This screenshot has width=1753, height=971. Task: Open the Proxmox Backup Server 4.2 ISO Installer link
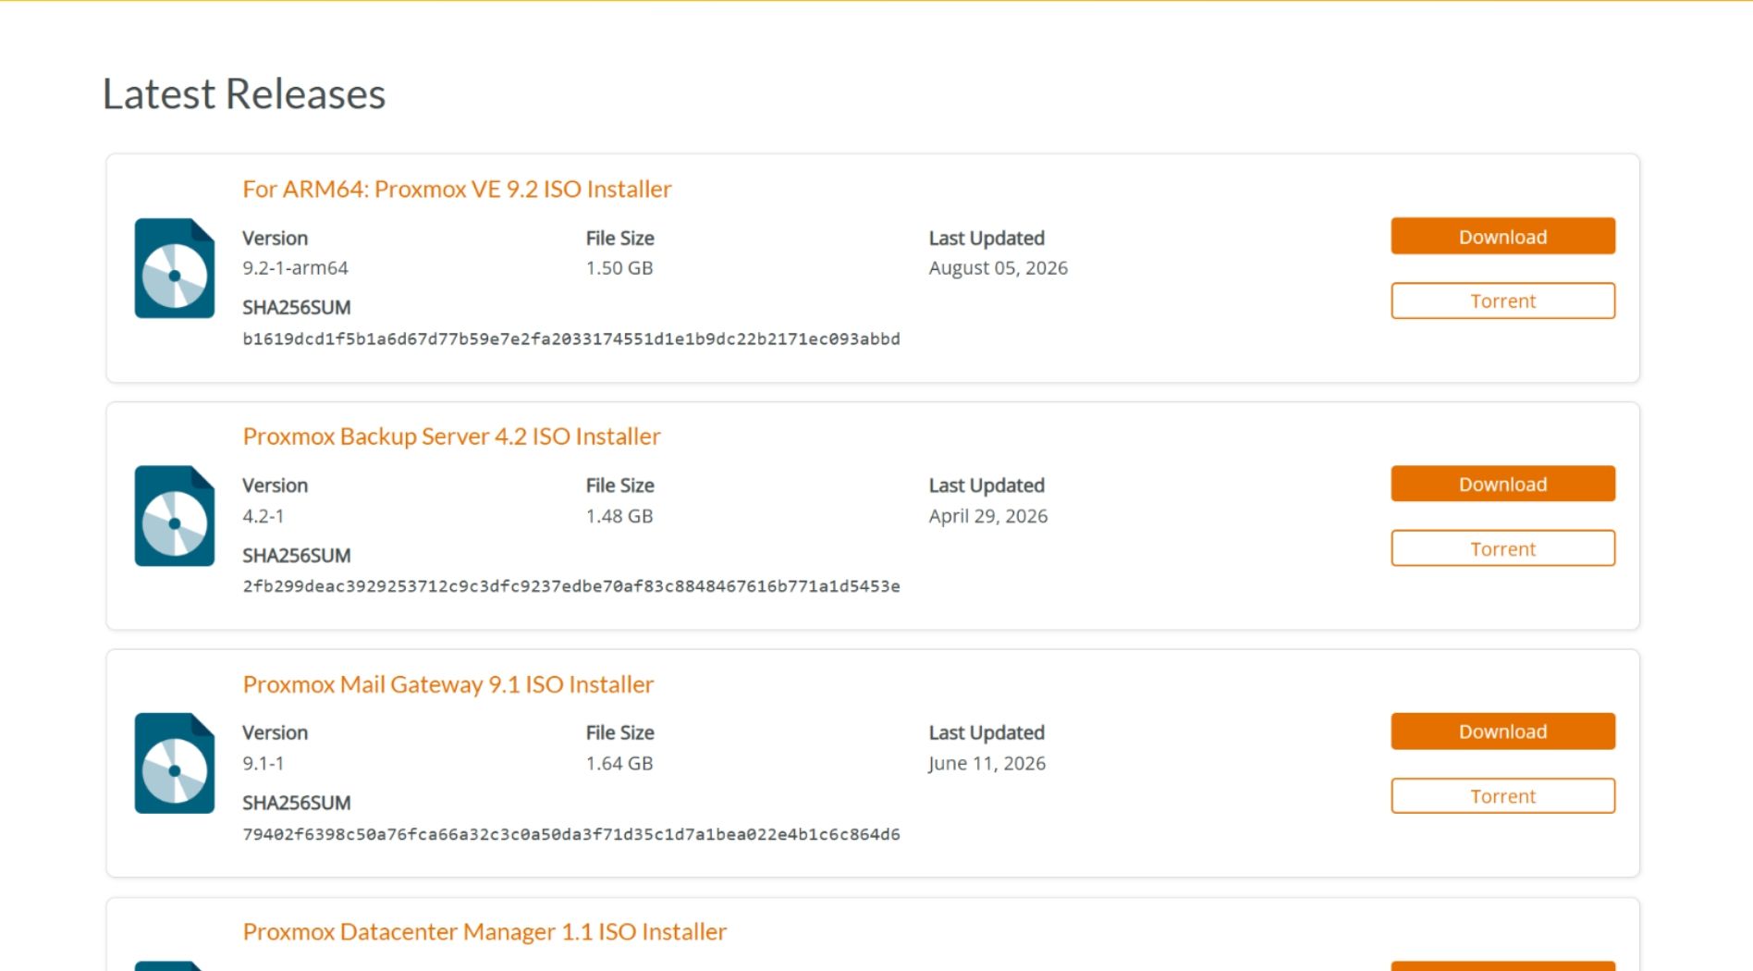pyautogui.click(x=451, y=436)
